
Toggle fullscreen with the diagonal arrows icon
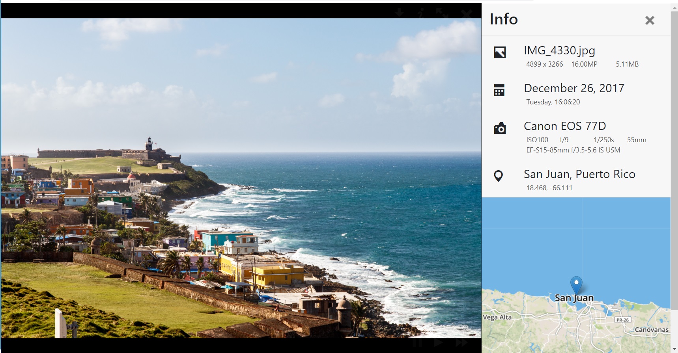442,13
